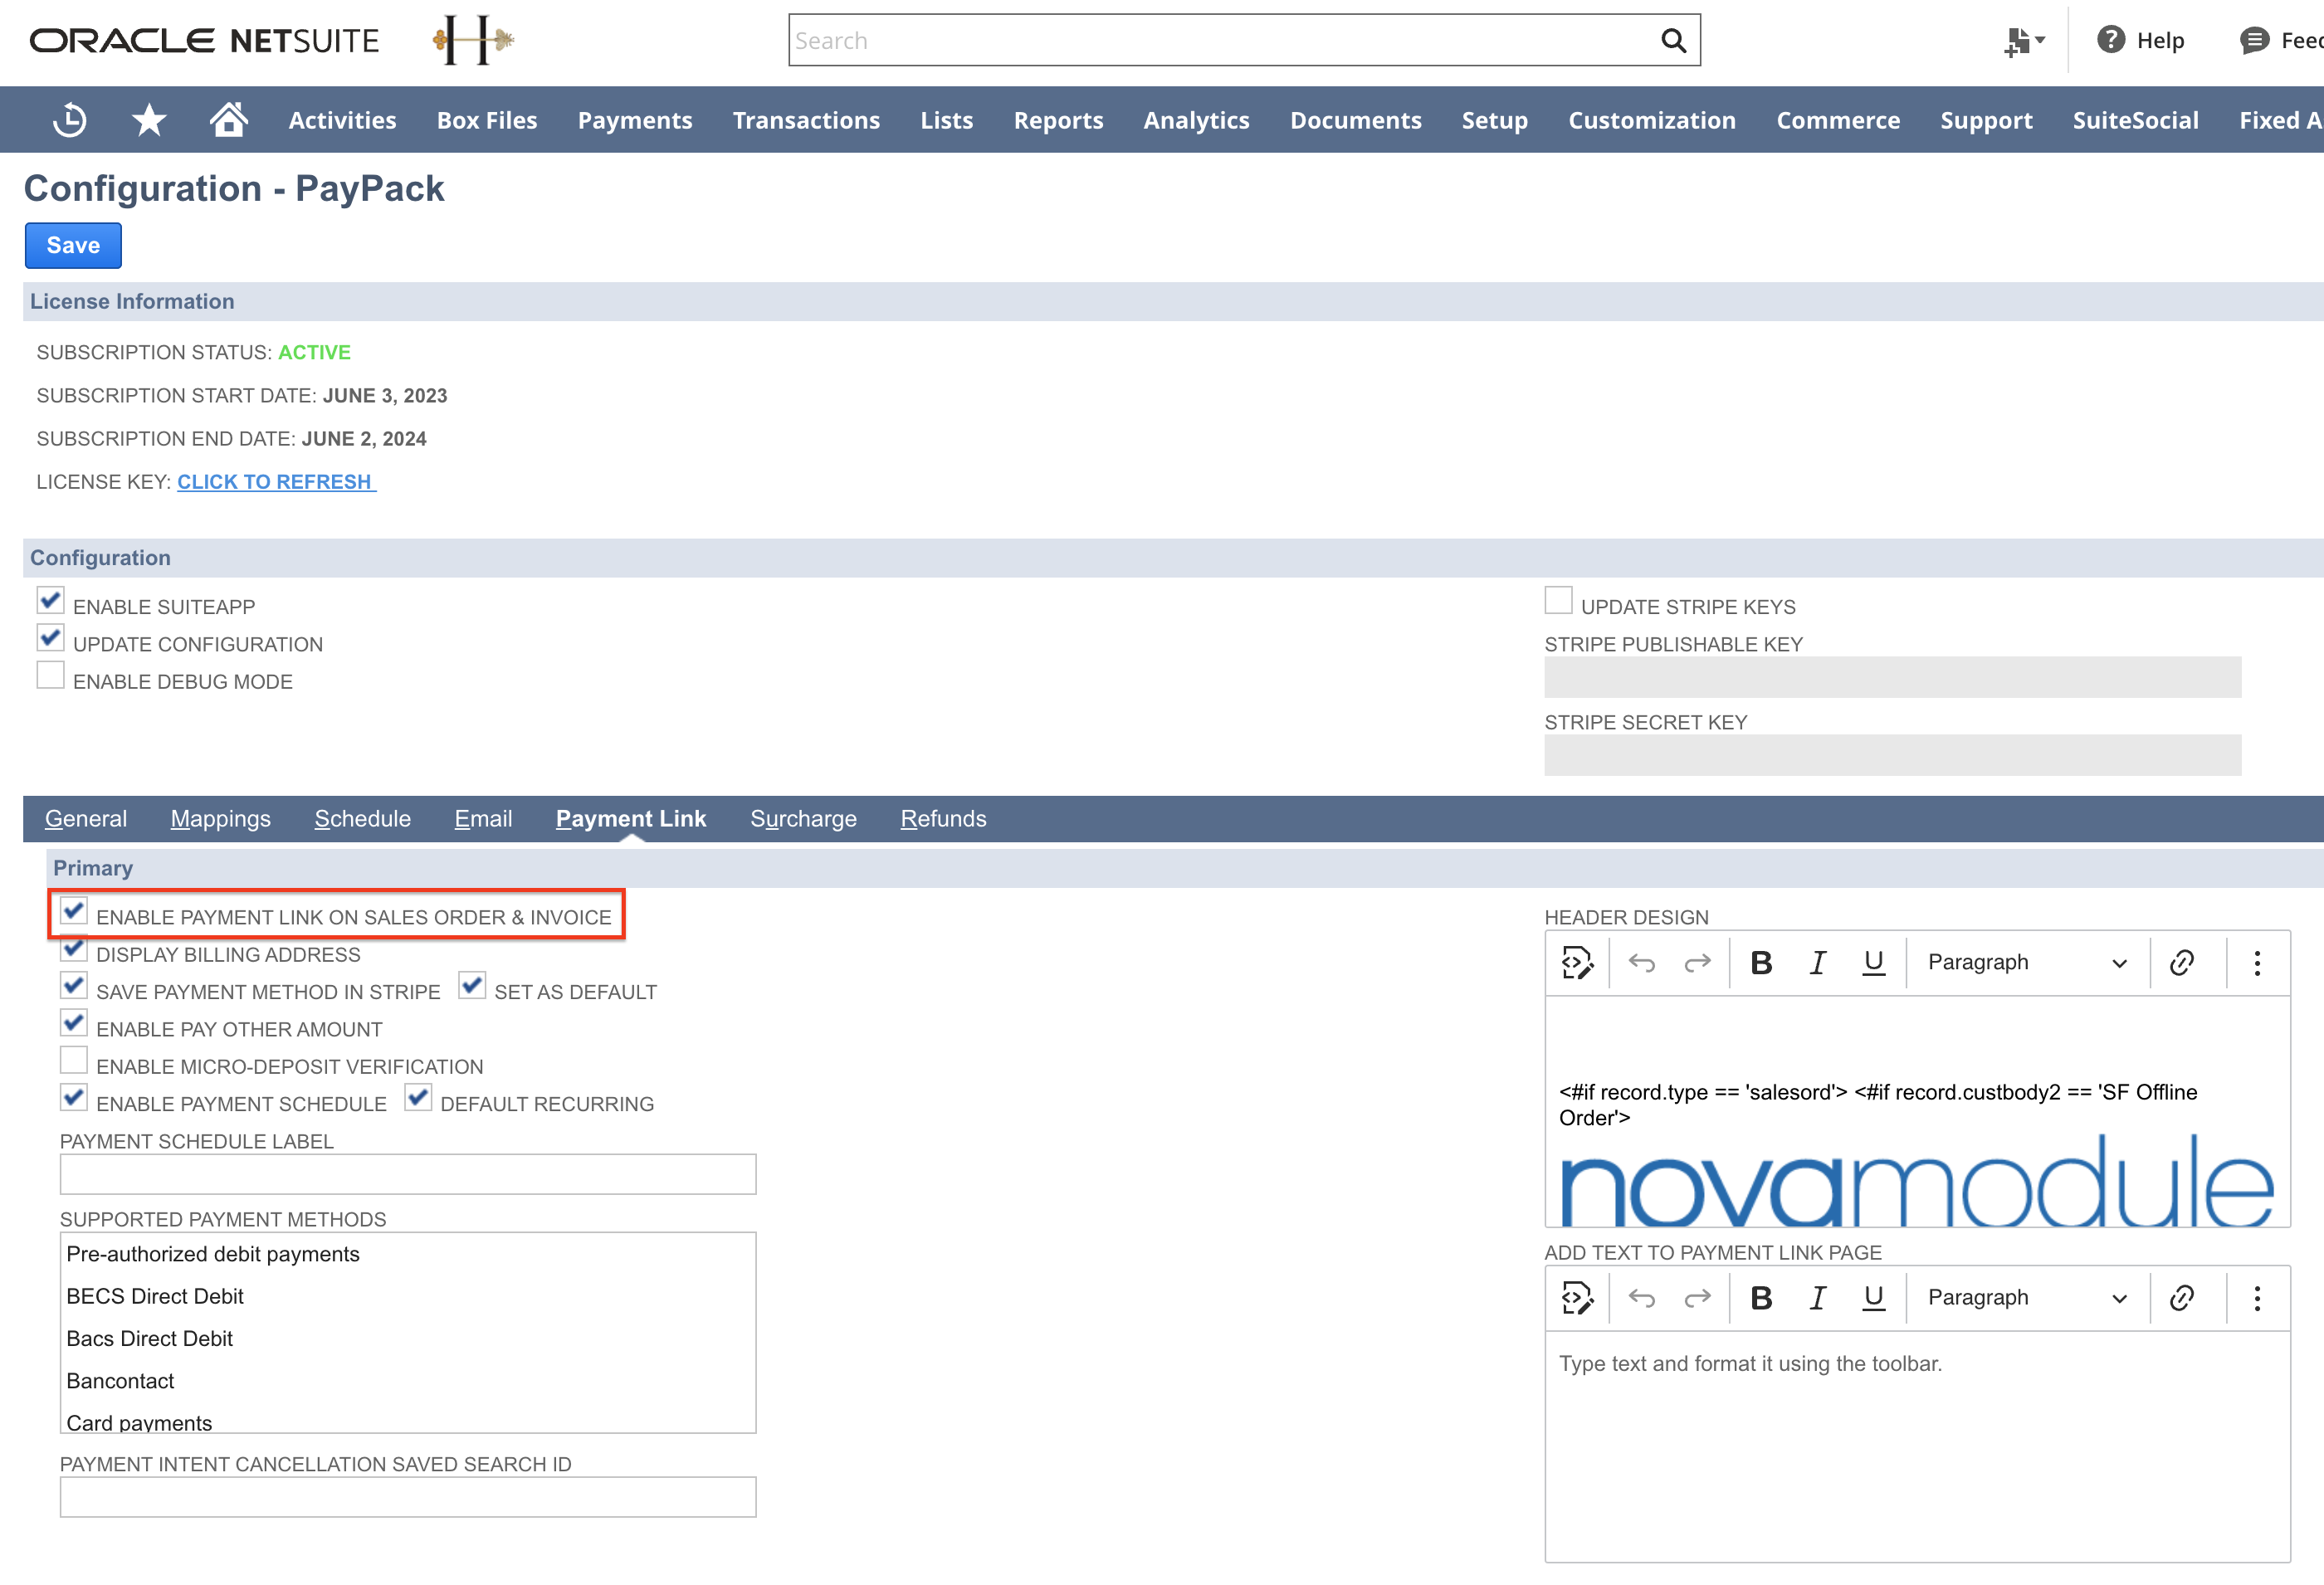Open the Recent Records history icon
The image size is (2324, 1585).
point(70,120)
